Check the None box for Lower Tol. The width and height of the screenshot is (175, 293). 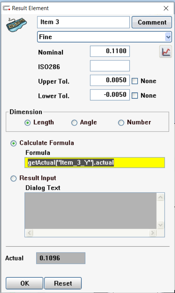(135, 96)
